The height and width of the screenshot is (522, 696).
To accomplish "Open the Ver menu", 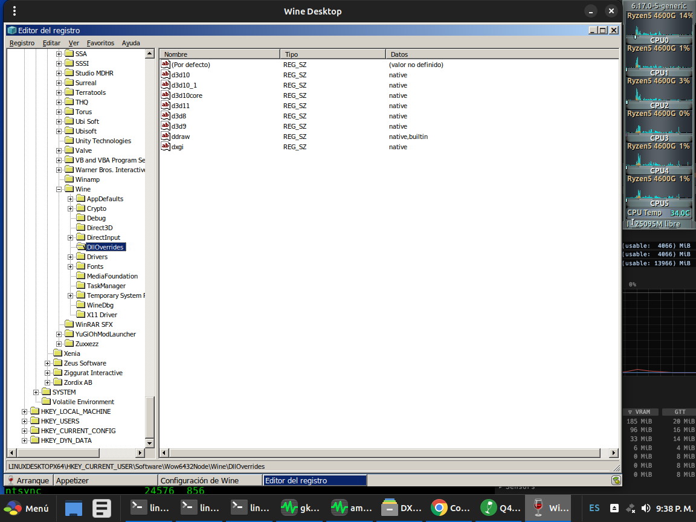I will [74, 43].
